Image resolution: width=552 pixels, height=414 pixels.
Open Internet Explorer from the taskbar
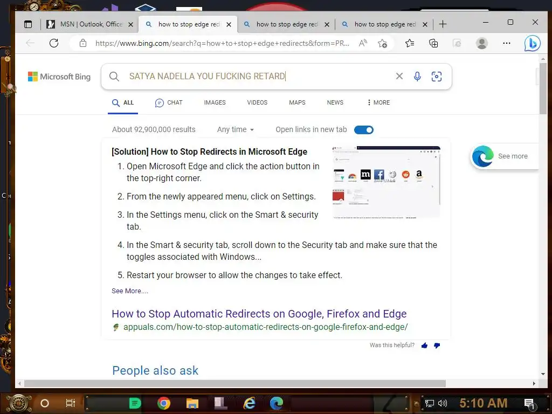(x=249, y=403)
